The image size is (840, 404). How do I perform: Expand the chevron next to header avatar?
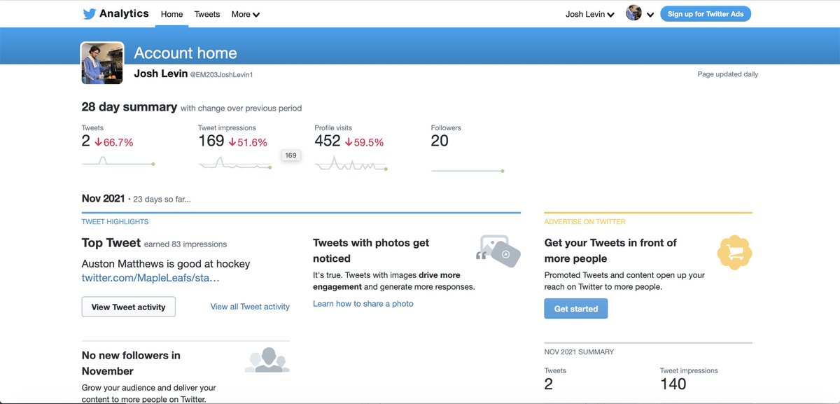pos(650,15)
